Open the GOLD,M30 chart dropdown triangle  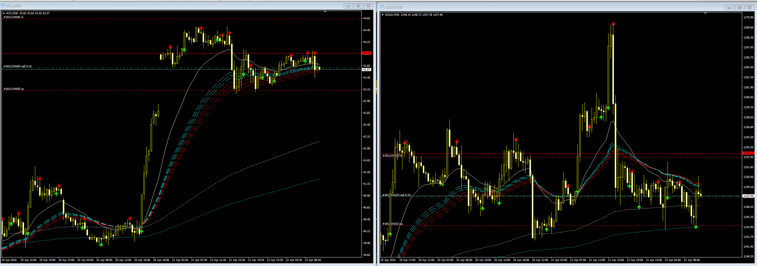point(383,15)
